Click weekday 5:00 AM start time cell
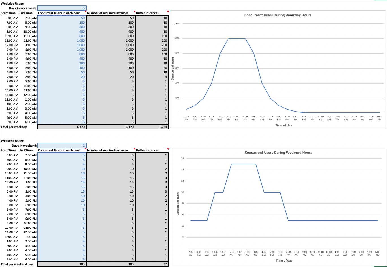Screen dimensions: 387x267 pyautogui.click(x=12, y=122)
